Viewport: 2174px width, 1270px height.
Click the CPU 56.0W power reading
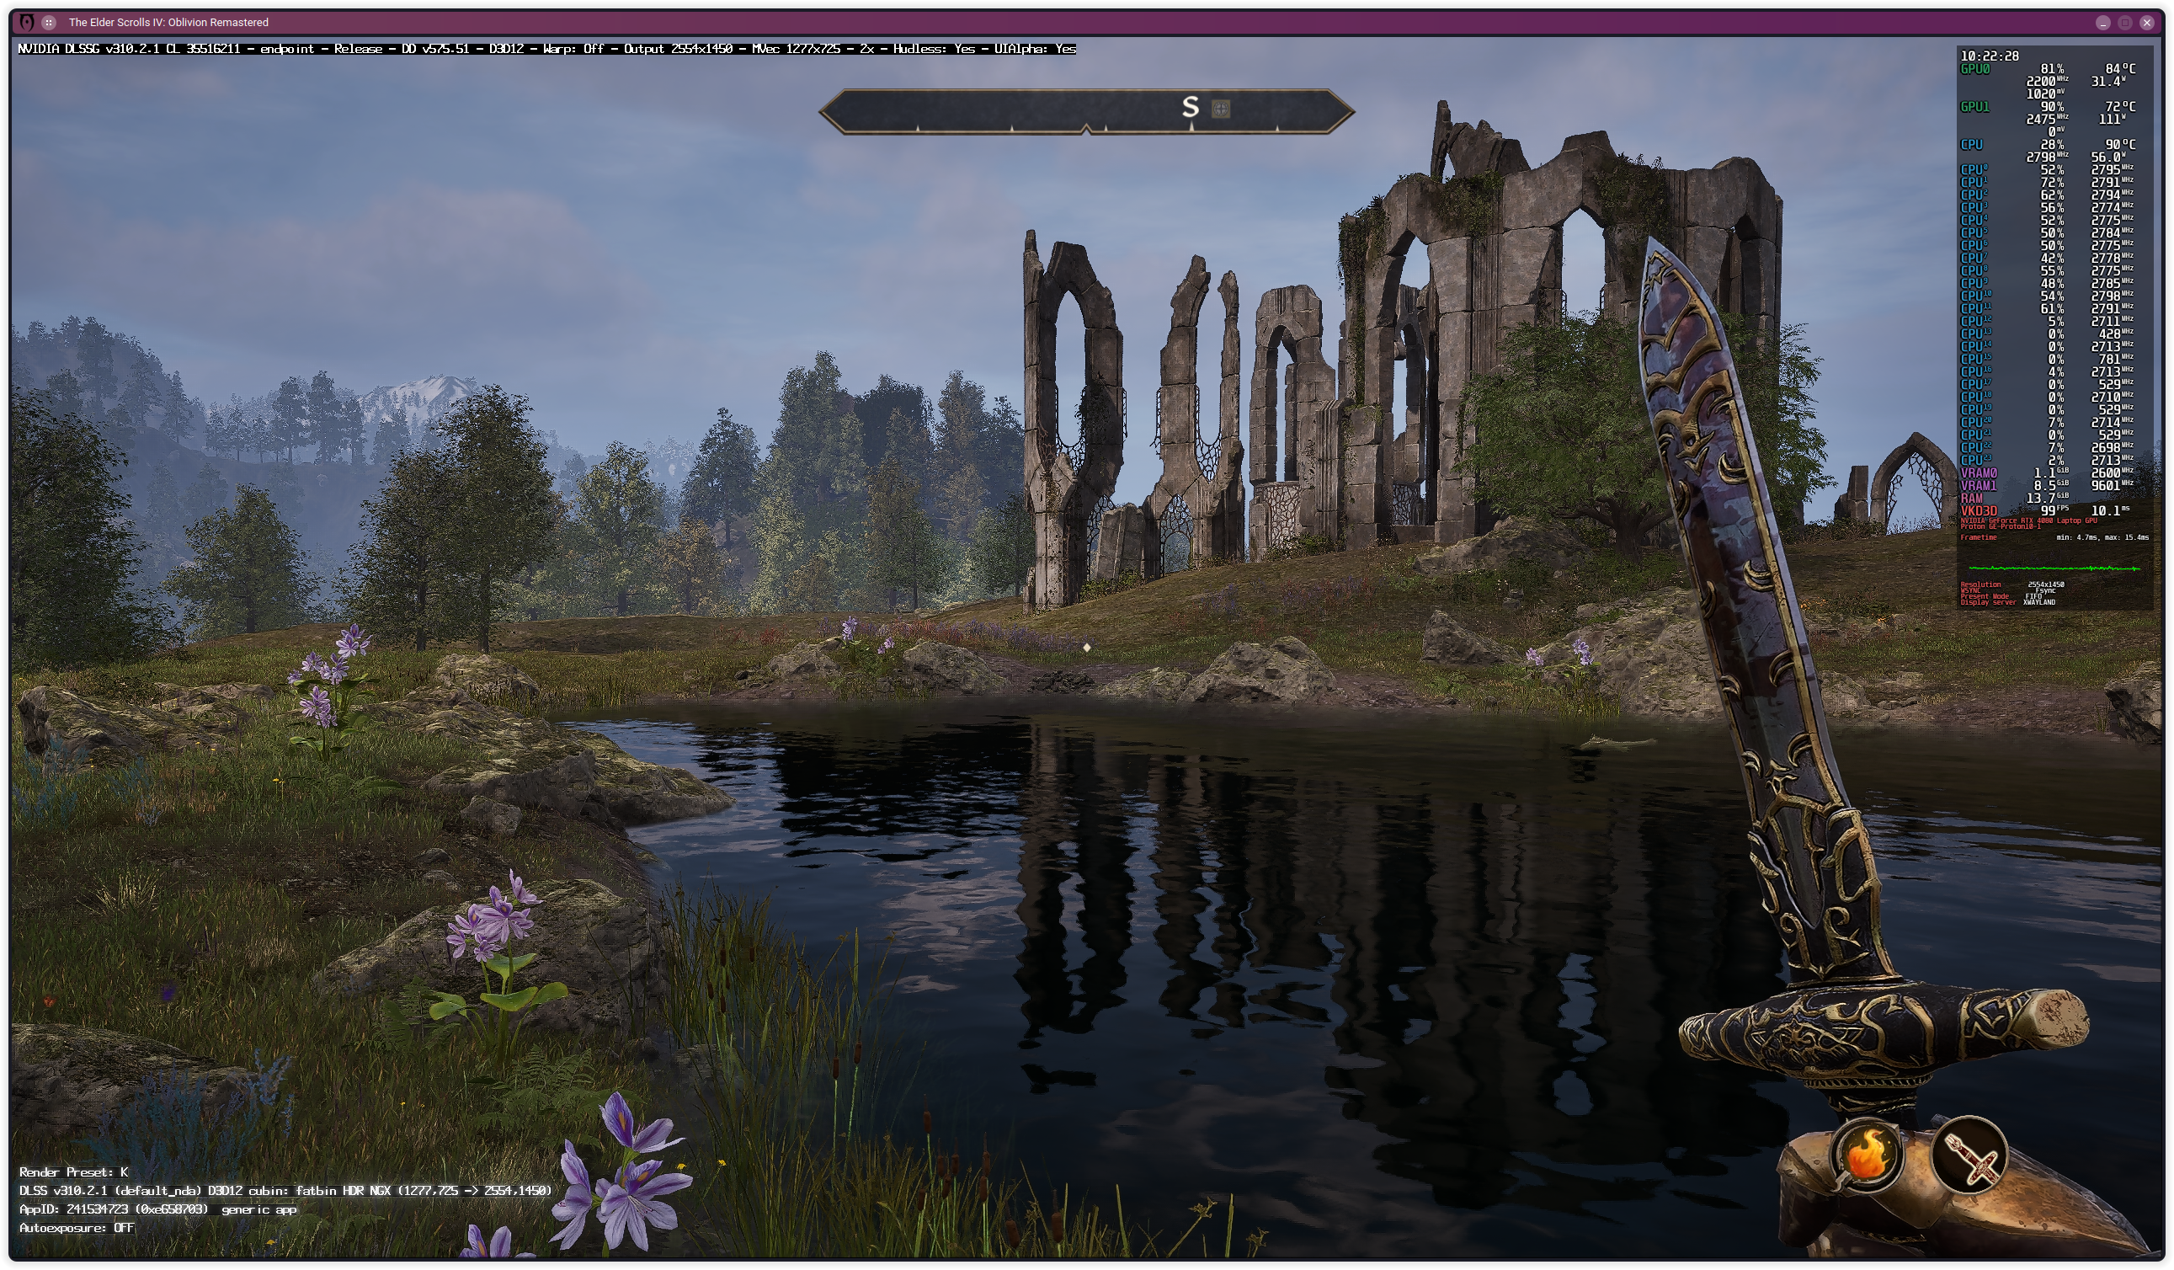pos(2109,157)
